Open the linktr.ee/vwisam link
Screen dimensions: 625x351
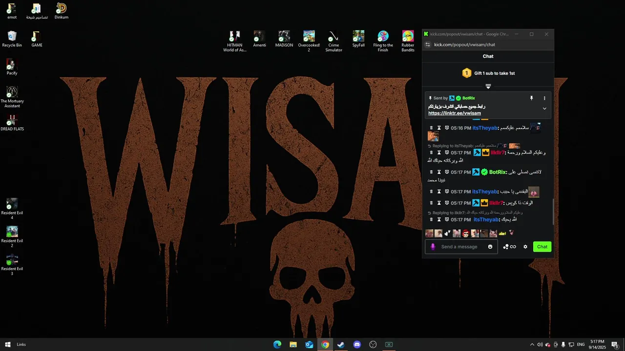455,113
